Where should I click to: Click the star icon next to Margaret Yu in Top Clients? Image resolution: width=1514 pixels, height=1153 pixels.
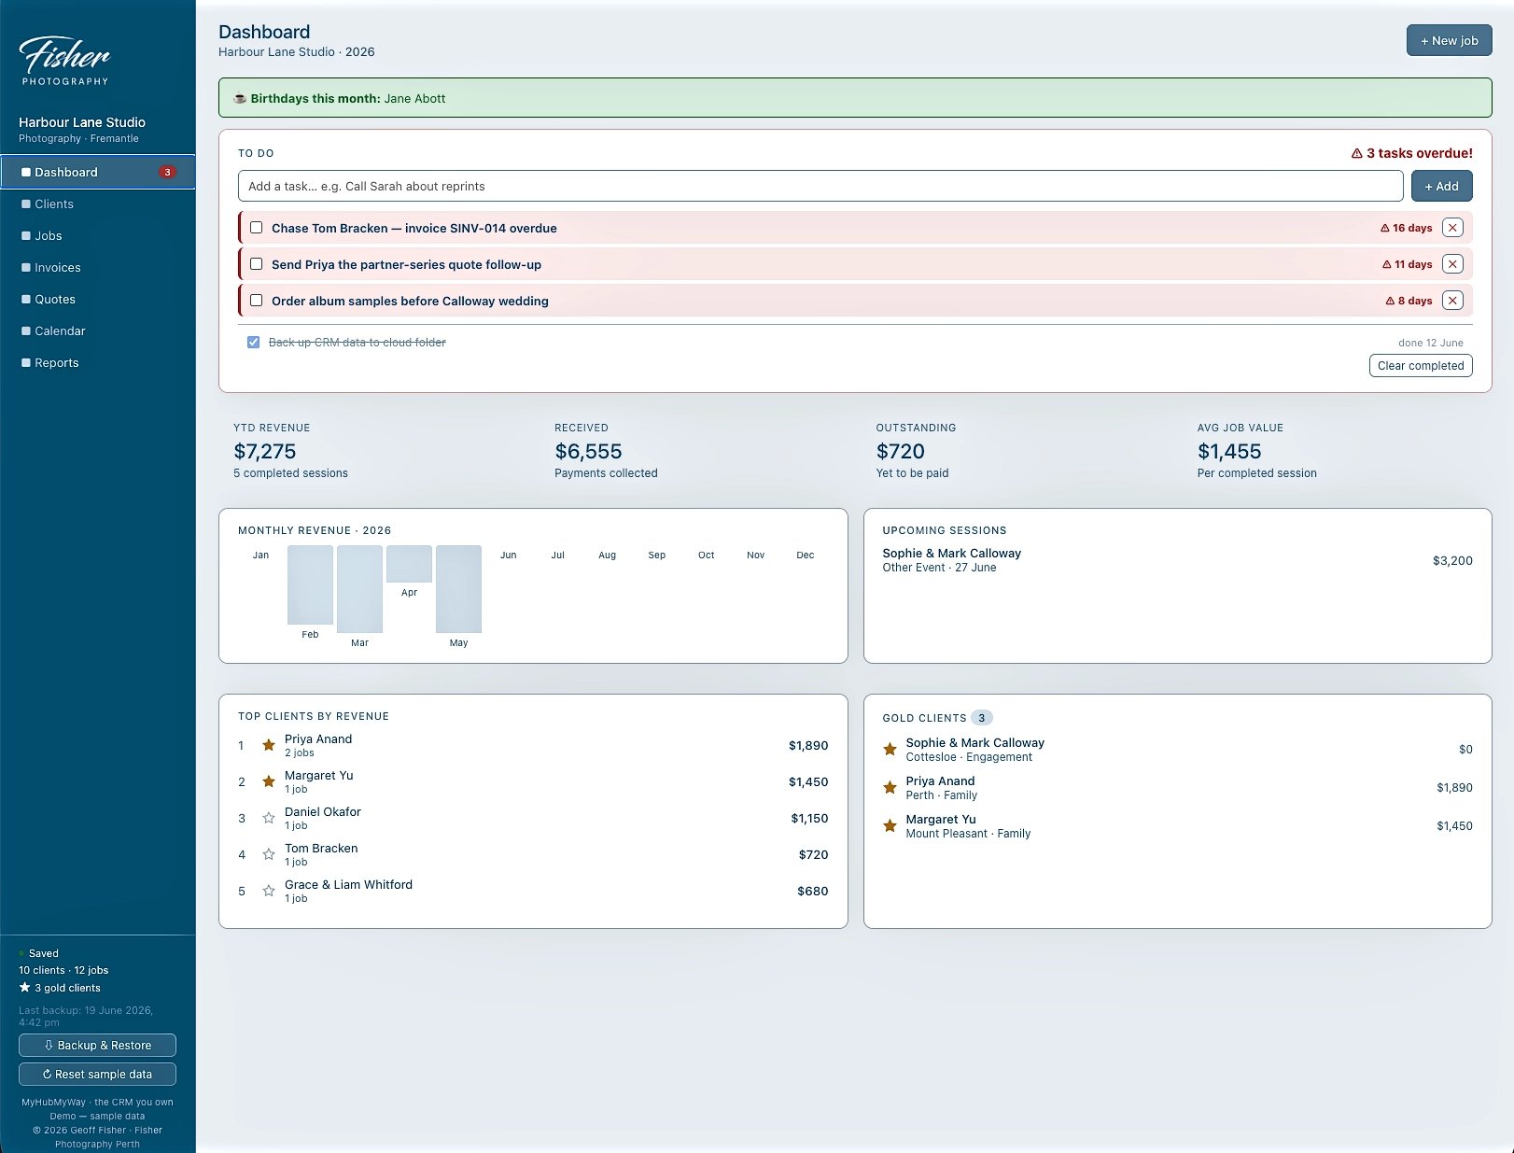click(269, 781)
